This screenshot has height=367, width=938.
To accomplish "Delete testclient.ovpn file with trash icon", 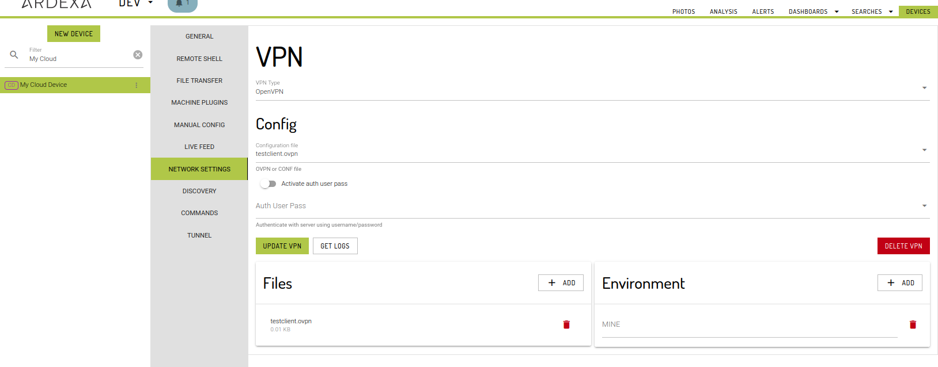I will coord(566,324).
